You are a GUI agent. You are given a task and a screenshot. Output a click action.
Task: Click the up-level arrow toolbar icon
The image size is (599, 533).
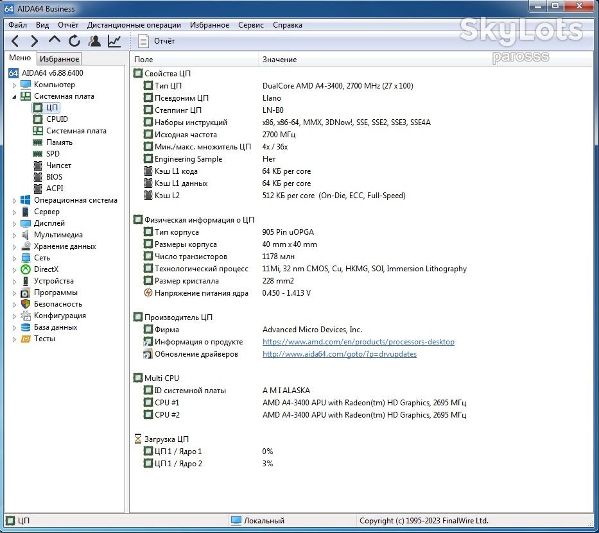[55, 39]
